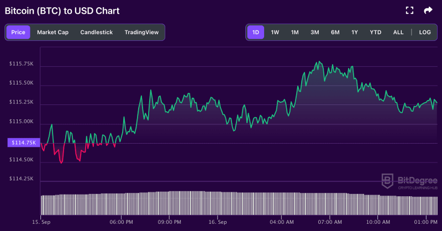Set the range to 6M
The width and height of the screenshot is (442, 231).
335,32
